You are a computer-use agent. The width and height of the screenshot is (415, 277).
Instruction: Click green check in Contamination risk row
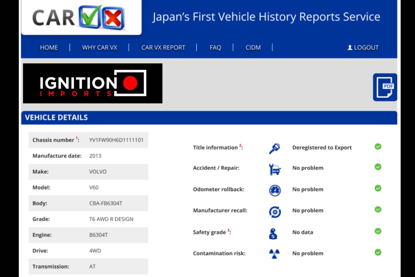pyautogui.click(x=378, y=252)
